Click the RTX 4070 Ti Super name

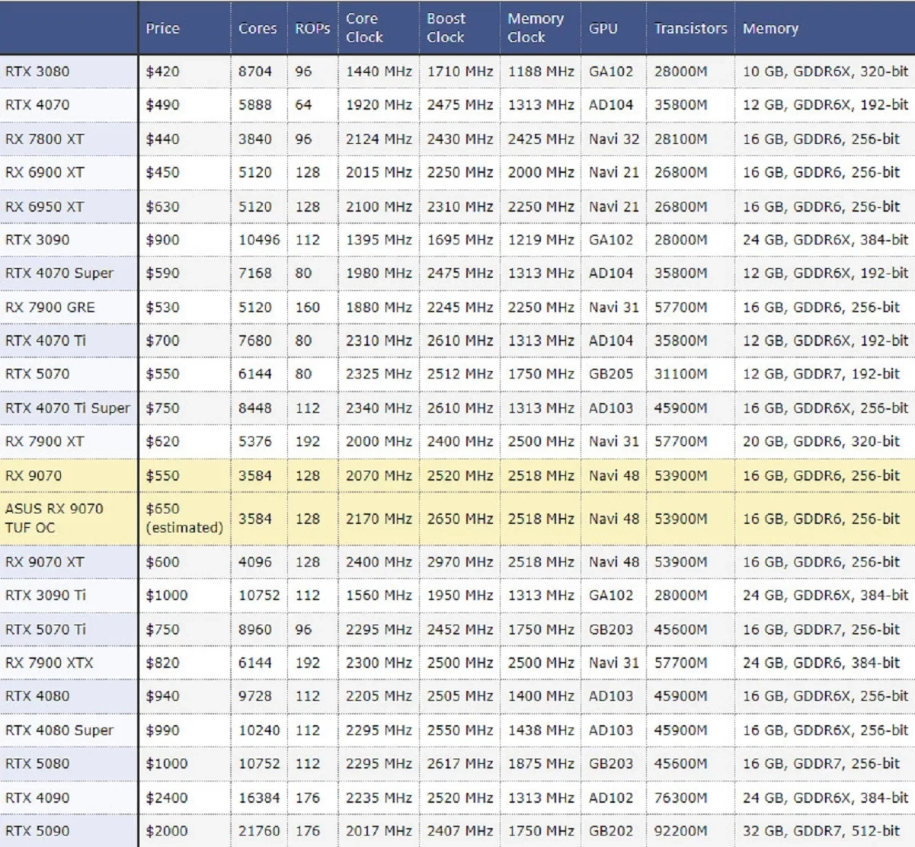tap(68, 408)
